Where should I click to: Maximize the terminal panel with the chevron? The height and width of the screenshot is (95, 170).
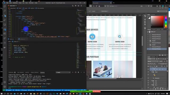click(81, 72)
